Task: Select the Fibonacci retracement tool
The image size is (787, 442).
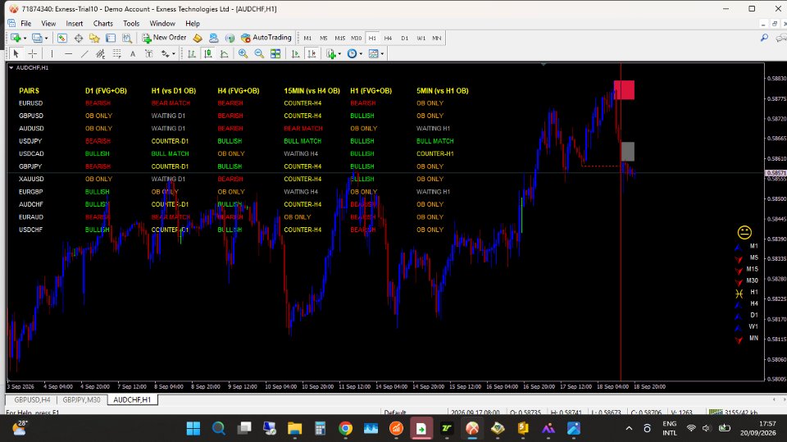Action: point(117,54)
